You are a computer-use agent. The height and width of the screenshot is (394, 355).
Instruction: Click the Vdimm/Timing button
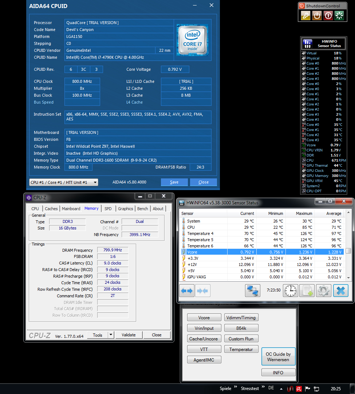click(x=241, y=318)
